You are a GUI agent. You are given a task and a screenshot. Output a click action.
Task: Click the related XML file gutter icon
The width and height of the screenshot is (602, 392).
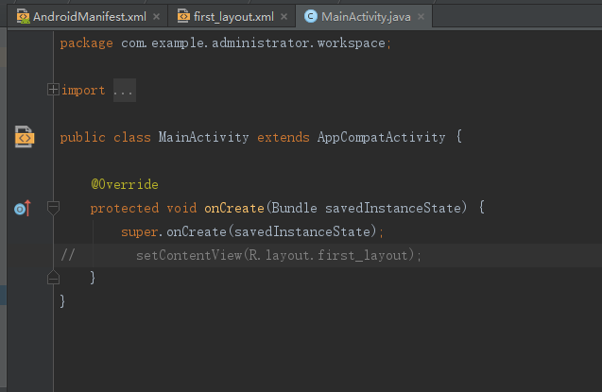(25, 137)
